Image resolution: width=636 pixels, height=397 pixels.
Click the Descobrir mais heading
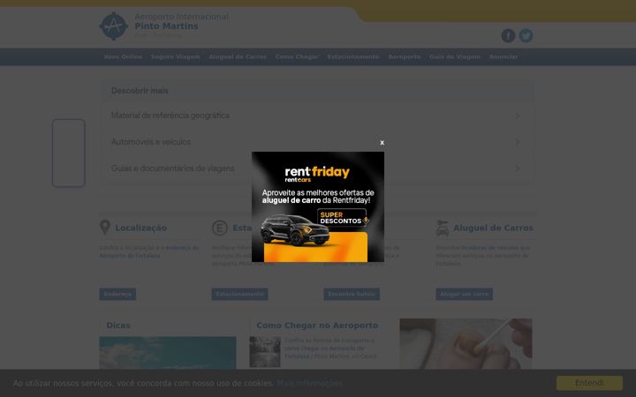click(x=140, y=91)
